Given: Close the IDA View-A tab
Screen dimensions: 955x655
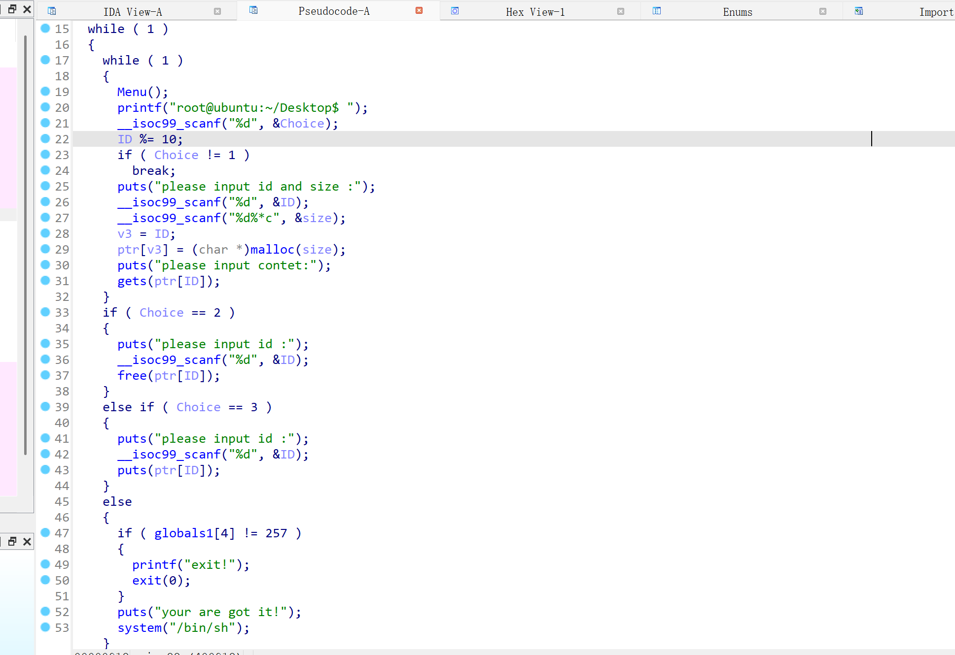Looking at the screenshot, I should pyautogui.click(x=217, y=11).
